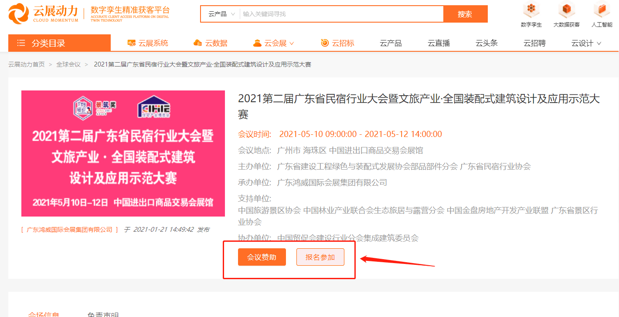Click the 云展动力 logo icon
This screenshot has height=317, width=619.
tap(18, 13)
